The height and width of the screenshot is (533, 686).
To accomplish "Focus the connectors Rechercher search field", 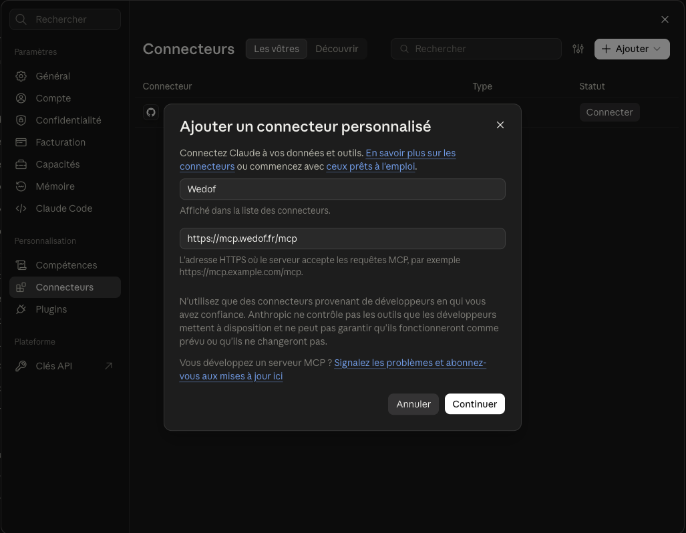I will pos(476,49).
